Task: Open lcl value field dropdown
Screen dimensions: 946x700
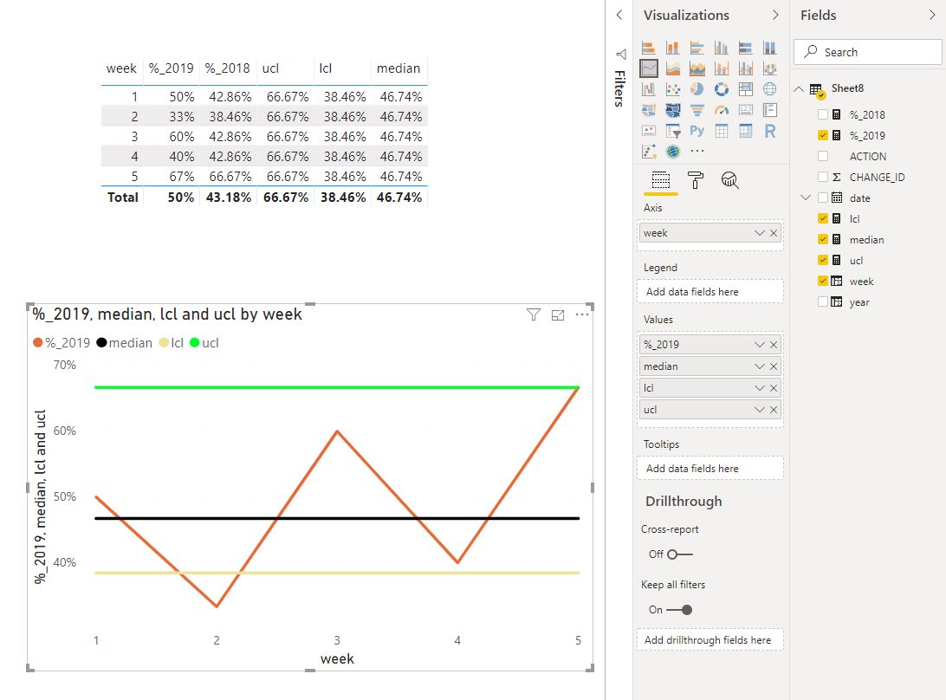Action: click(x=760, y=388)
